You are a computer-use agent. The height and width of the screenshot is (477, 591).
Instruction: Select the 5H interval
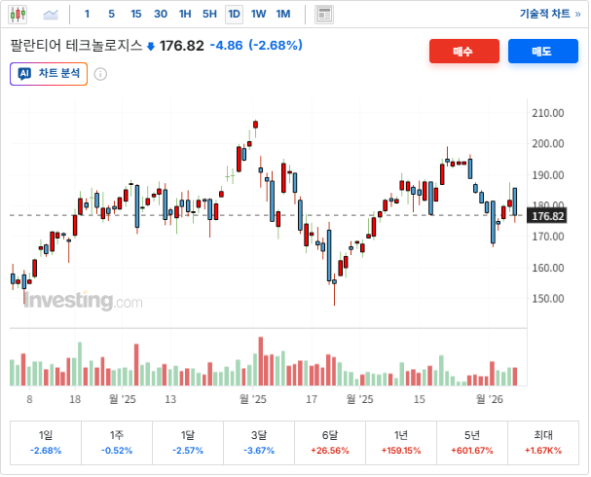point(209,15)
